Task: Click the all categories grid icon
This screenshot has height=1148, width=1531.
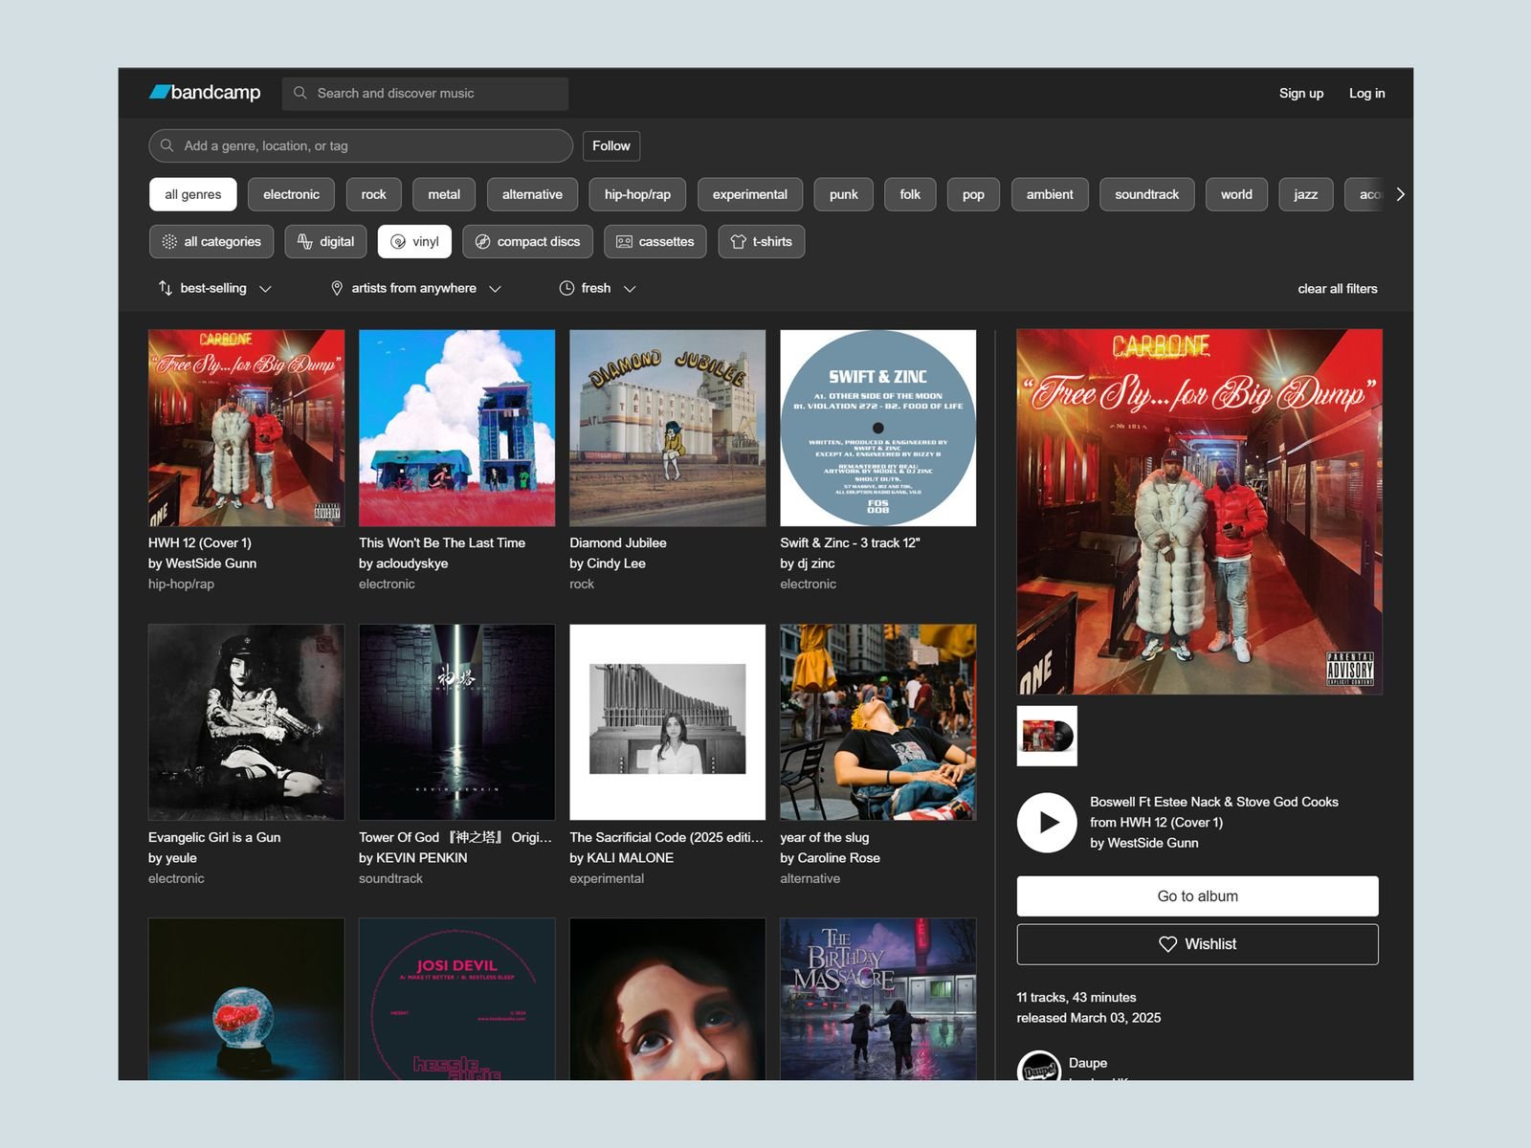Action: pyautogui.click(x=168, y=241)
